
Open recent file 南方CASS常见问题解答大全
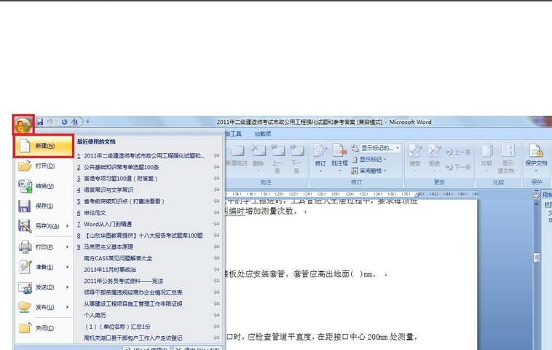(118, 258)
